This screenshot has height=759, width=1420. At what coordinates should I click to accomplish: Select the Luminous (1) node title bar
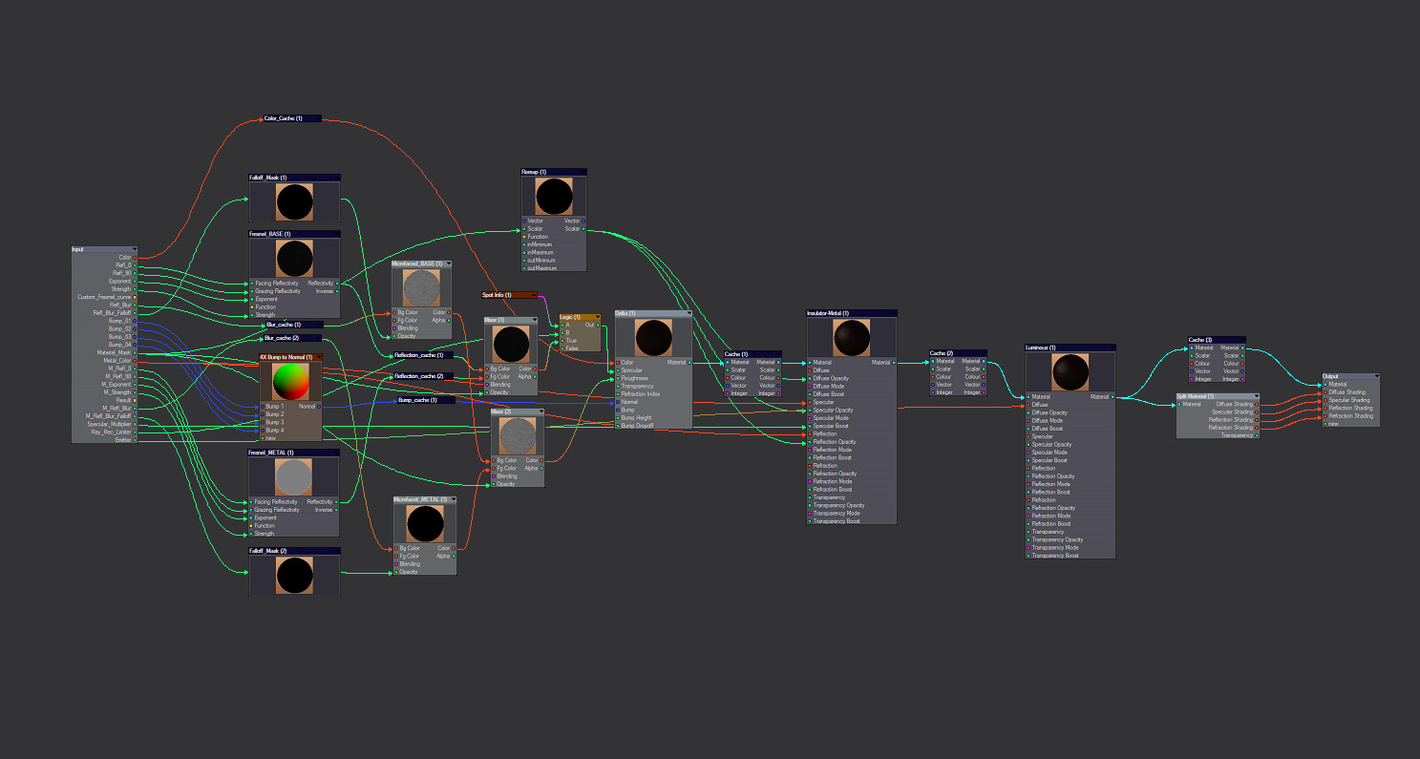1069,348
